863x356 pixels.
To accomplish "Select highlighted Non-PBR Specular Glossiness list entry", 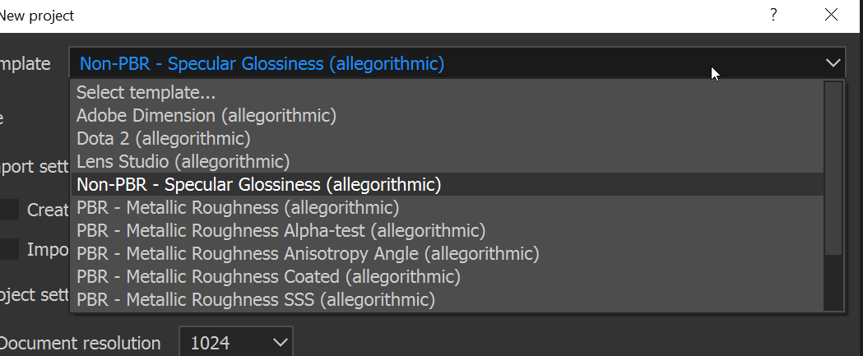I will point(259,185).
